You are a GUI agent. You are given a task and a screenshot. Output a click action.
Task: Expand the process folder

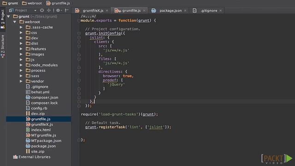click(x=21, y=71)
